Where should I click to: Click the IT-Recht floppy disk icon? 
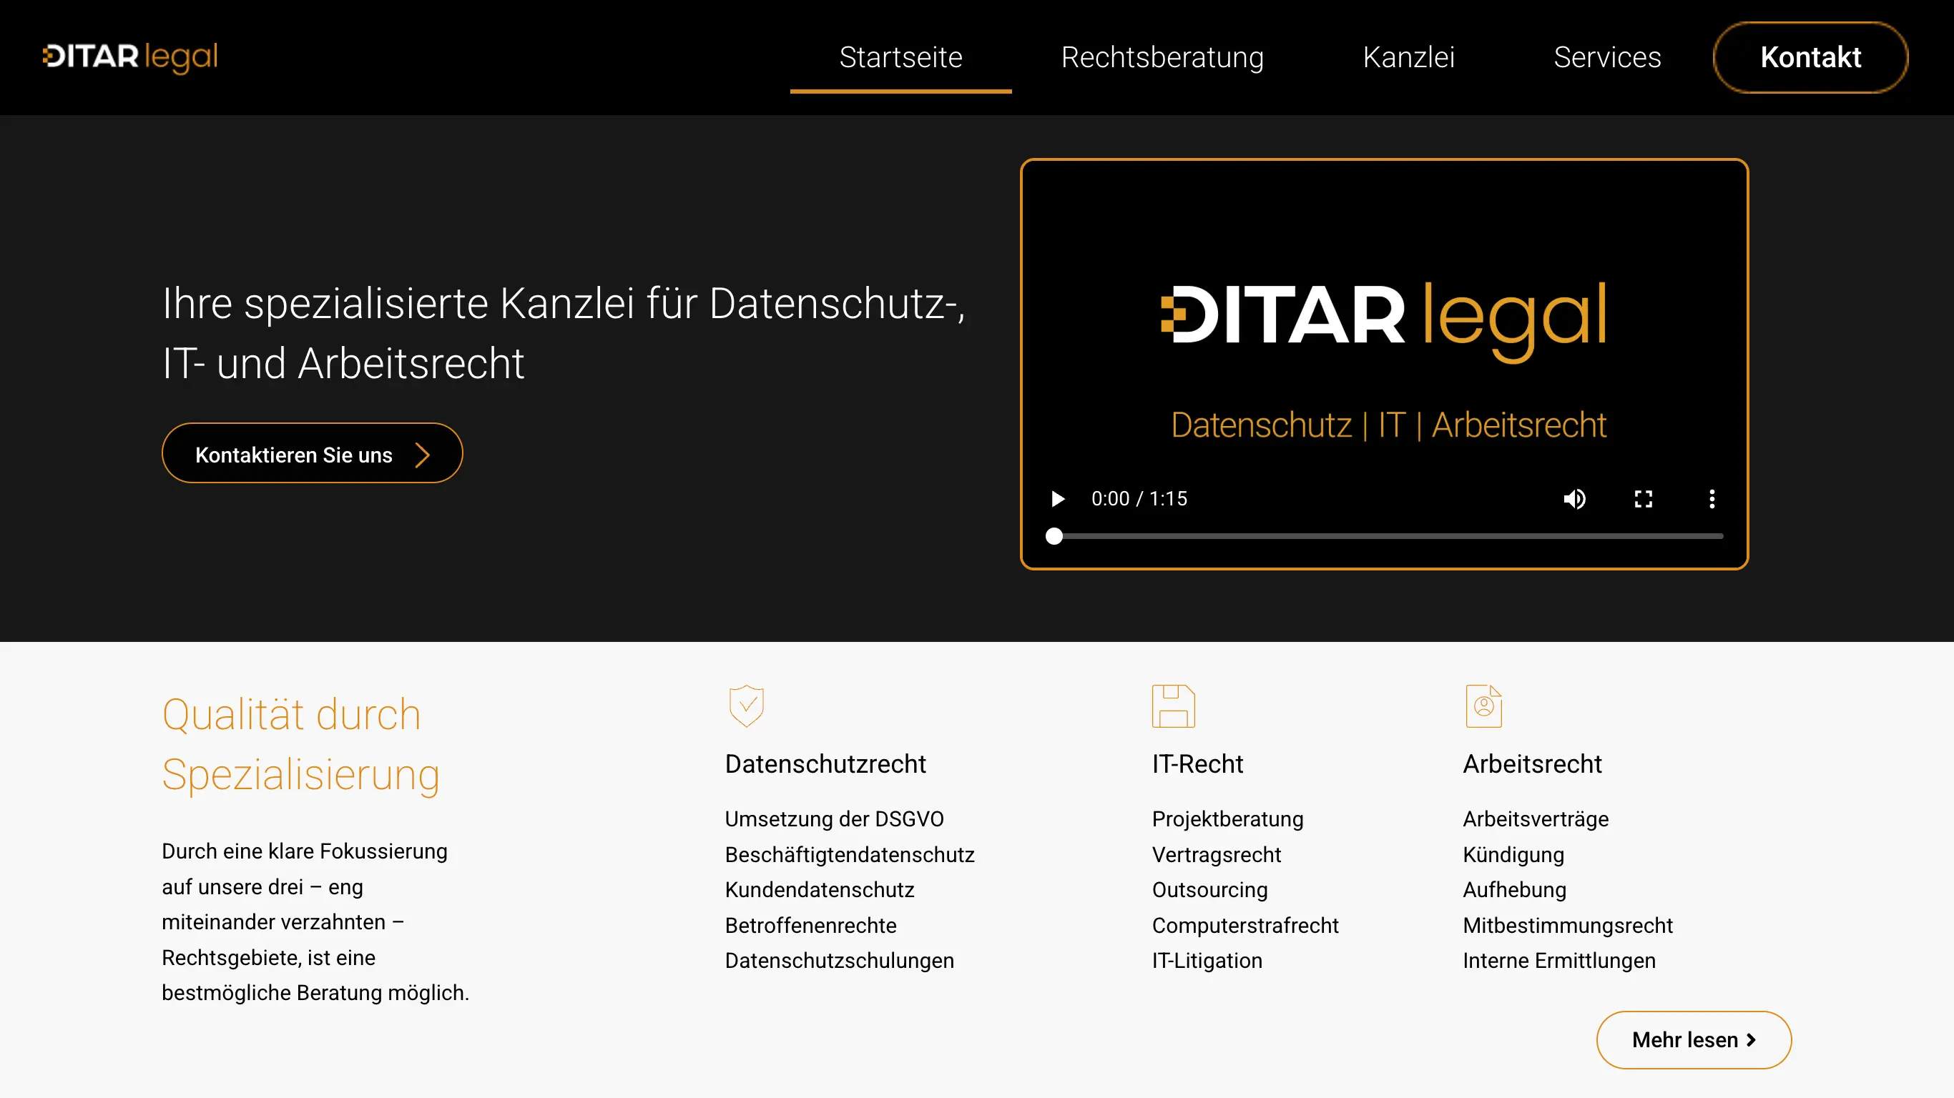1173,706
